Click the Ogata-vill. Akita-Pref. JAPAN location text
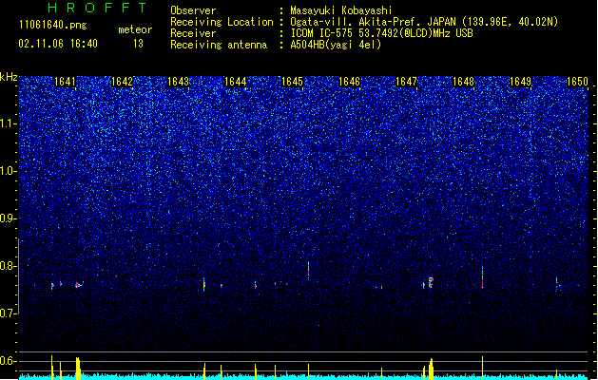This screenshot has width=598, height=380. click(x=424, y=22)
